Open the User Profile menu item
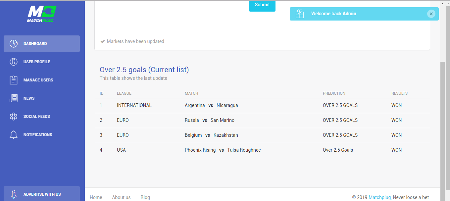 coord(36,62)
